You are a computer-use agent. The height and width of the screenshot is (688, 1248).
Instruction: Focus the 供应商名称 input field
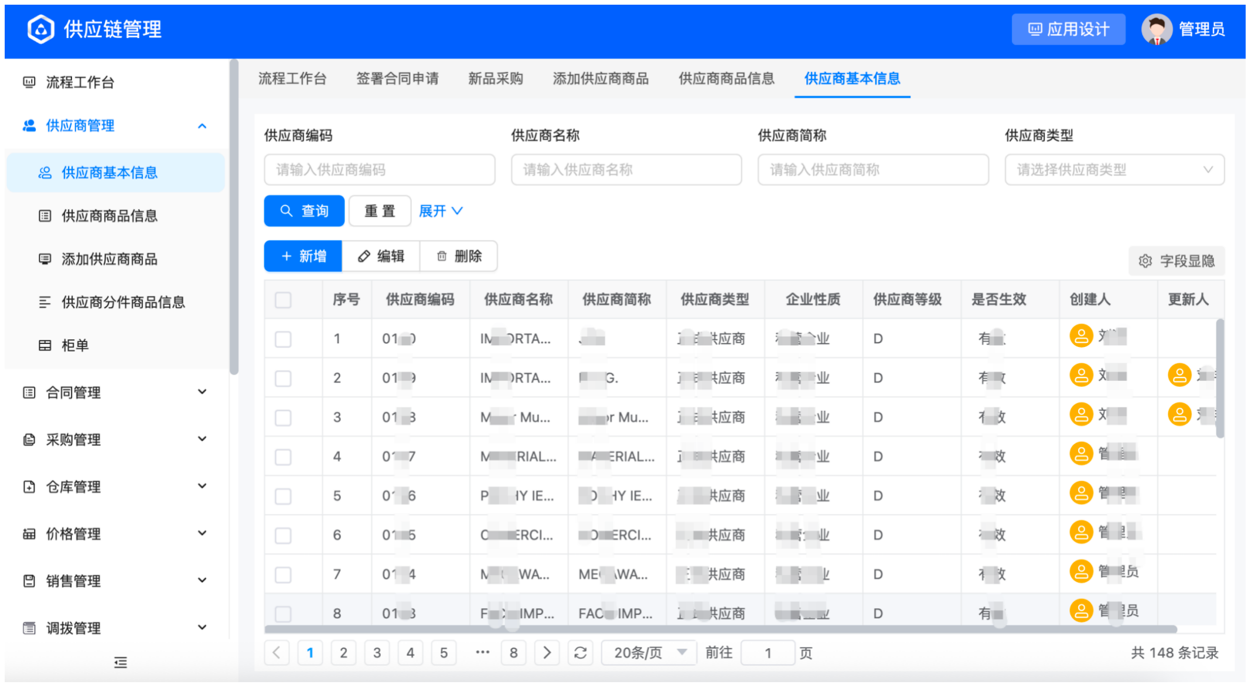pos(626,170)
